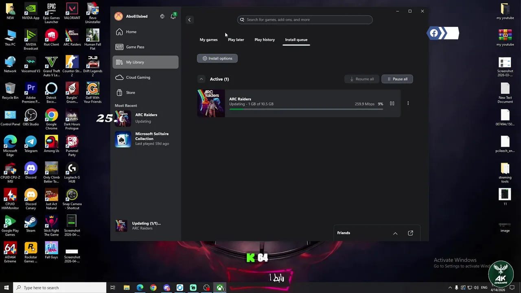Go back using the back arrow
Screen dimensions: 521x293
pyautogui.click(x=189, y=20)
